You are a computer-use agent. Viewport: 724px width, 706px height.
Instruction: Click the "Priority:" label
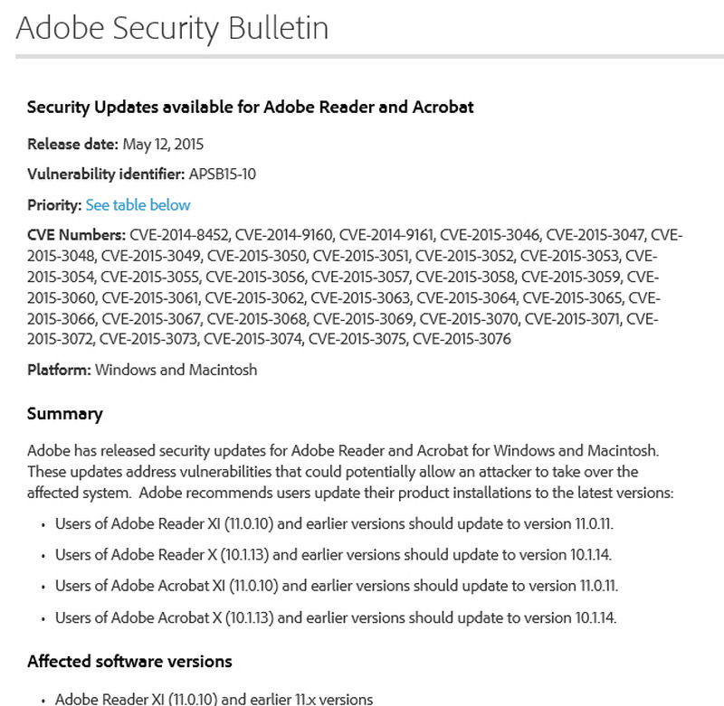pyautogui.click(x=54, y=205)
